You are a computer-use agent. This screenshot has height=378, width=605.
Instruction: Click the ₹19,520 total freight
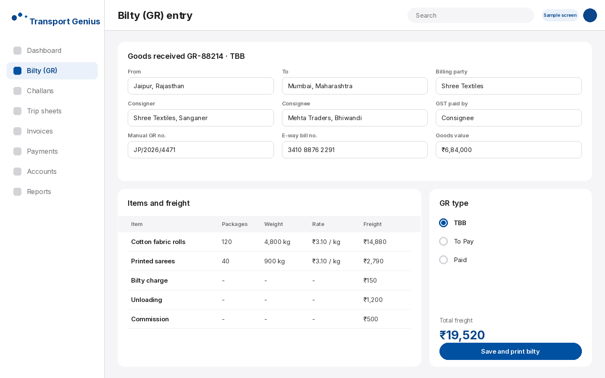[x=462, y=335]
